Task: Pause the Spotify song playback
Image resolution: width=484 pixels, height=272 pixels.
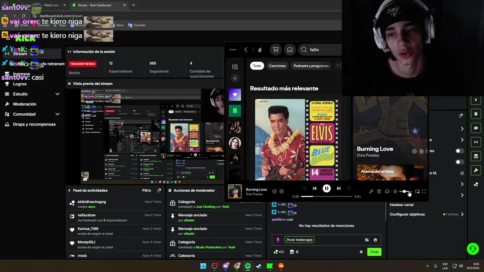Action: click(x=327, y=189)
